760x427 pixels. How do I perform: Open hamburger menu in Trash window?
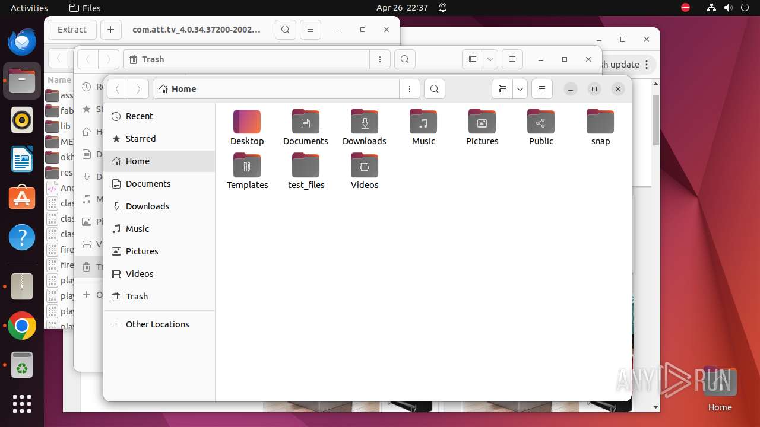coord(512,59)
